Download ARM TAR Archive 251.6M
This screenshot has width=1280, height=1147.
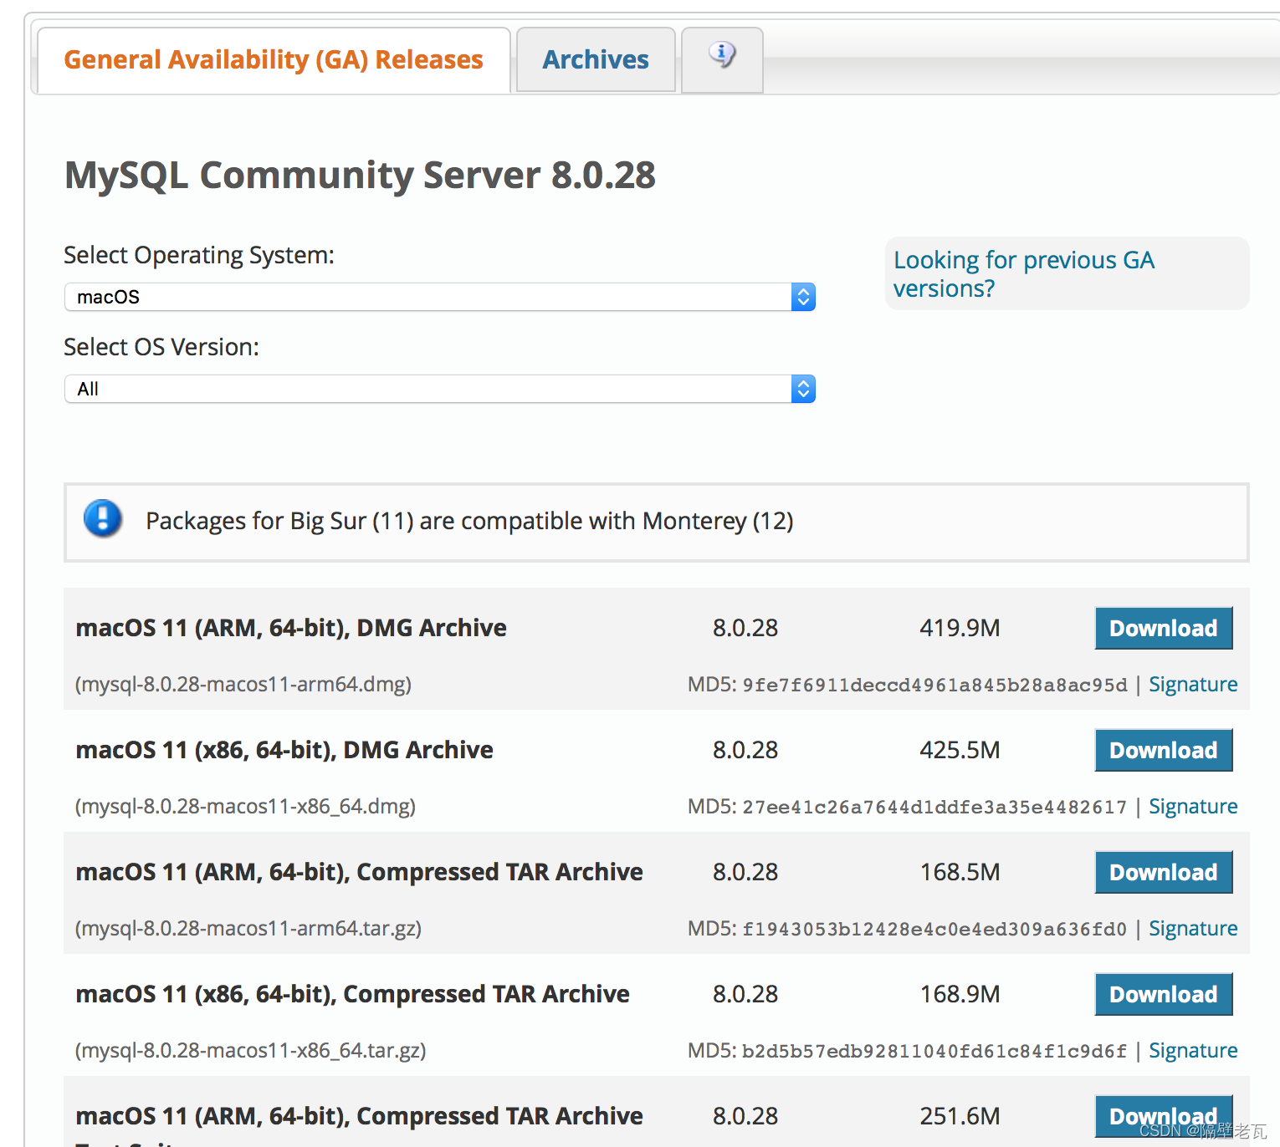click(1164, 1116)
